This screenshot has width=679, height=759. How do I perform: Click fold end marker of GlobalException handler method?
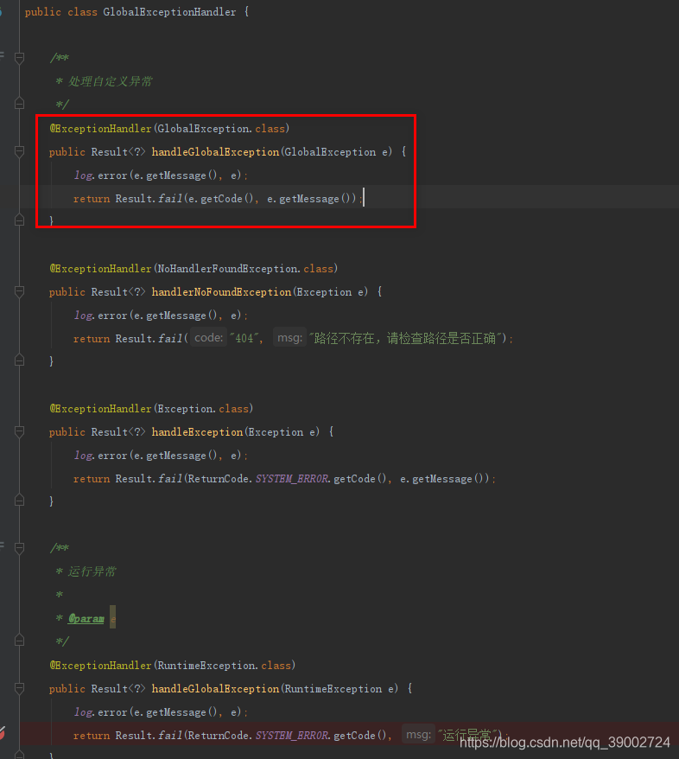[x=19, y=220]
